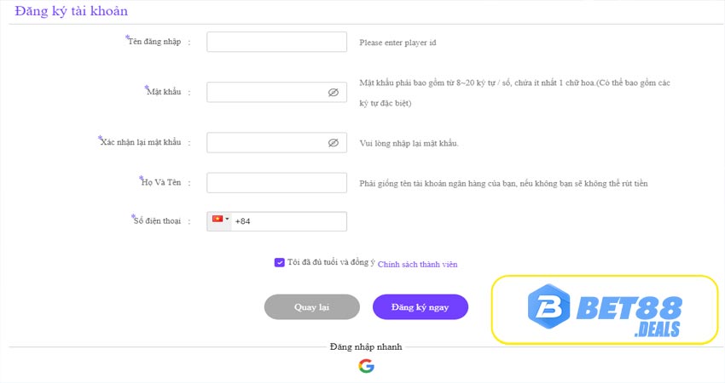
Task: Click the Google quick login icon
Action: pyautogui.click(x=366, y=366)
